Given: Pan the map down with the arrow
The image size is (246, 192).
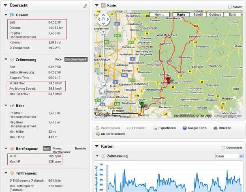Looking at the screenshot, I should (103, 24).
